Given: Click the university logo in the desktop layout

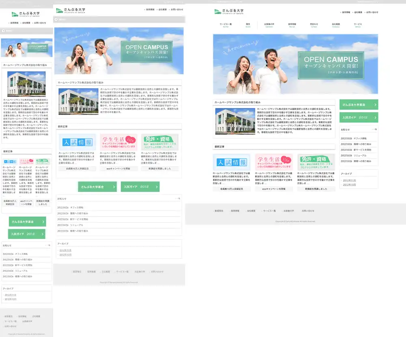Looking at the screenshot, I should [229, 11].
